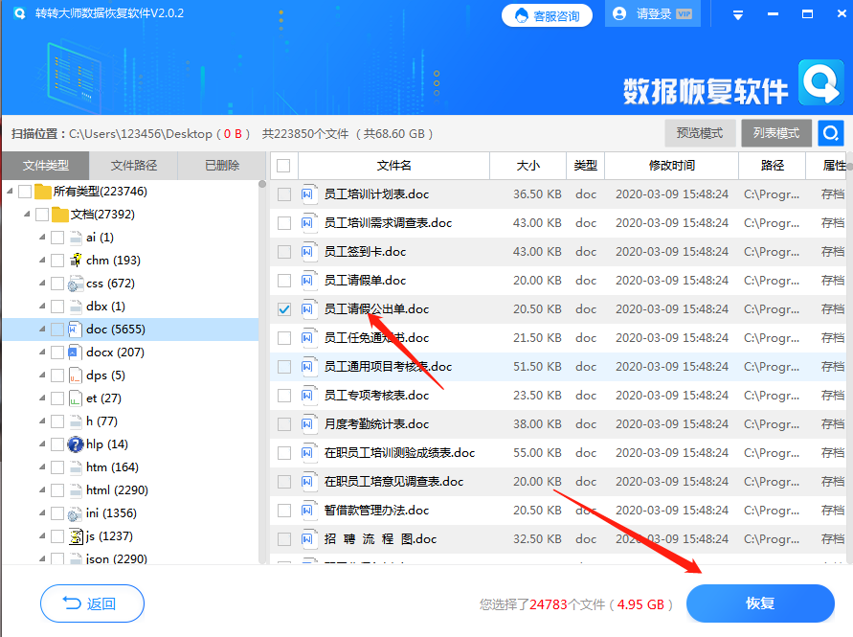Image resolution: width=853 pixels, height=637 pixels.
Task: Switch to 预览模式 preview mode
Action: [701, 134]
